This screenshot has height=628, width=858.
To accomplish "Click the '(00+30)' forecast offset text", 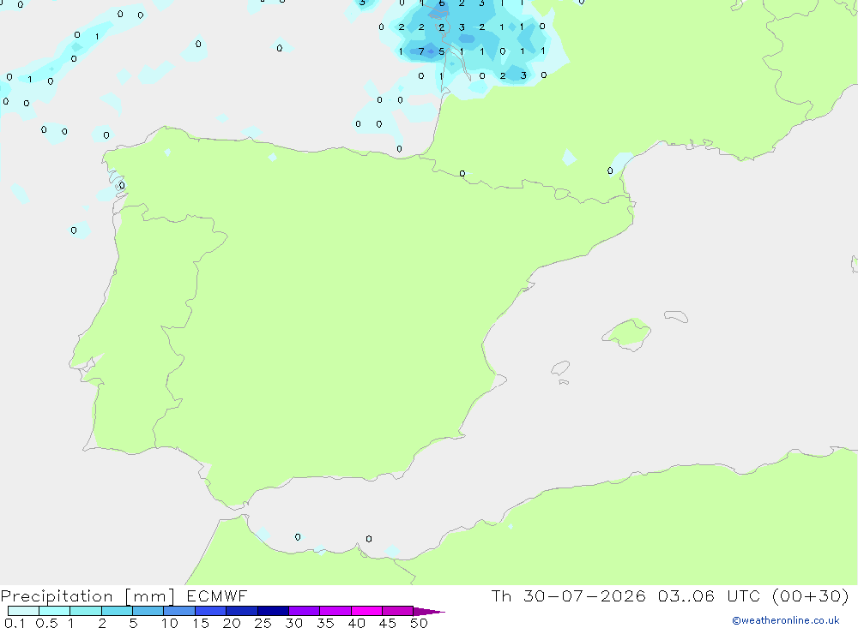I will click(x=811, y=595).
